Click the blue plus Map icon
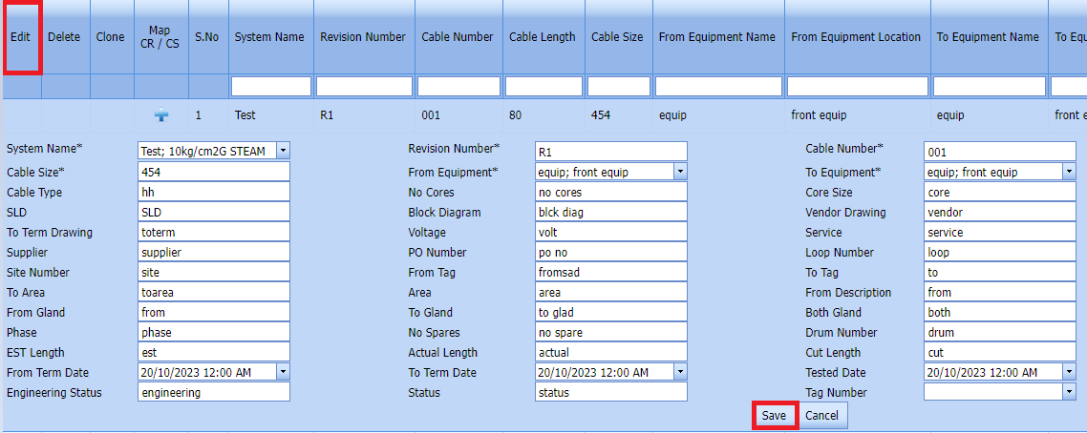This screenshot has height=433, width=1087. tap(161, 115)
